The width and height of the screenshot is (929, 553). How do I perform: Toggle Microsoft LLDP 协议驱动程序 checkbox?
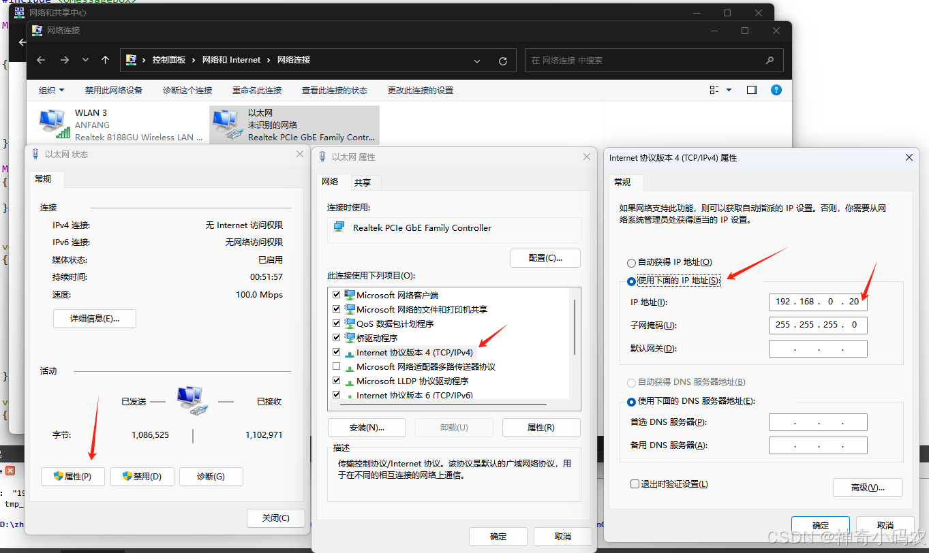coord(336,381)
